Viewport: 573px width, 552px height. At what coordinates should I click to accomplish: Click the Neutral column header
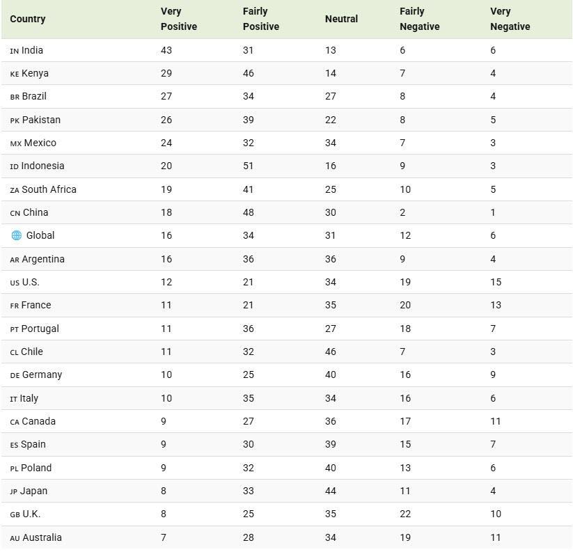click(x=341, y=19)
